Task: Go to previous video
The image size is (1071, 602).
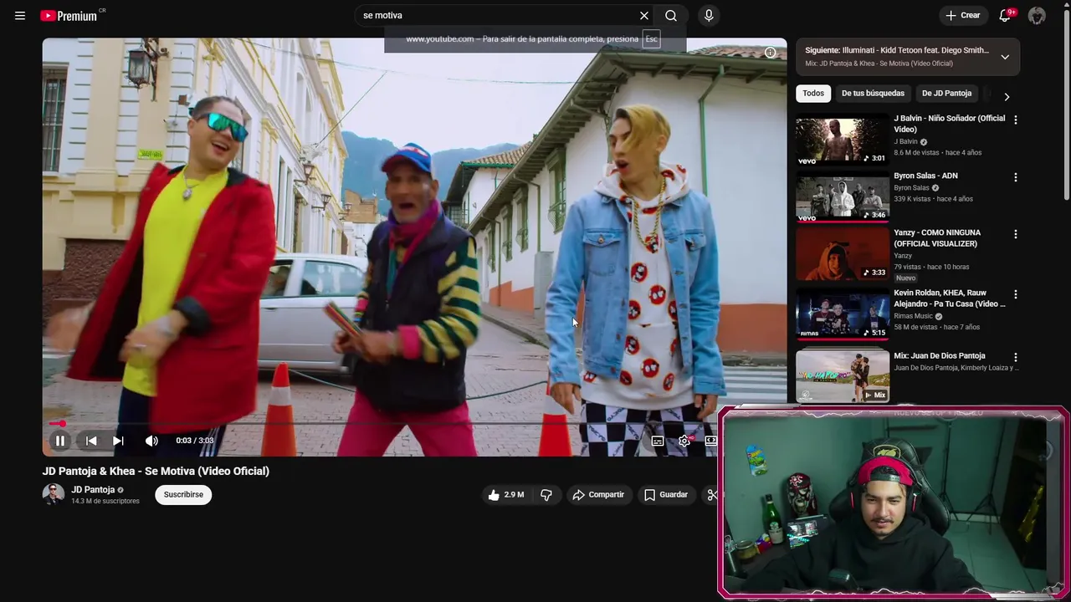Action: (91, 441)
